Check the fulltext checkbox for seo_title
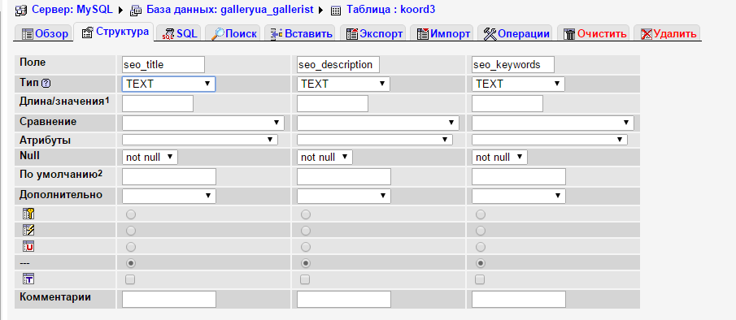 click(130, 279)
